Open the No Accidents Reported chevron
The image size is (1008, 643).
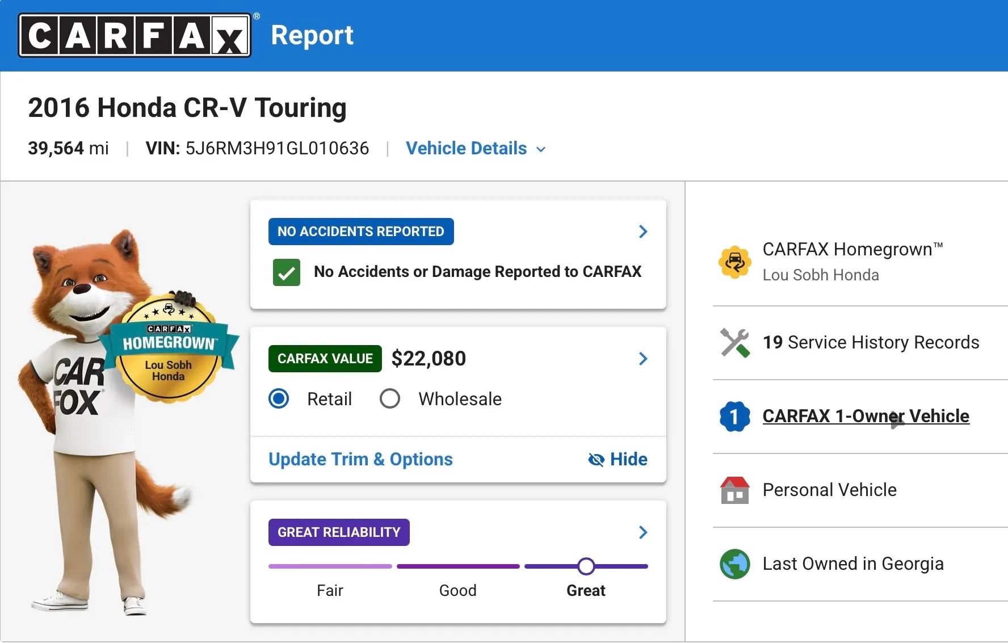(x=642, y=232)
